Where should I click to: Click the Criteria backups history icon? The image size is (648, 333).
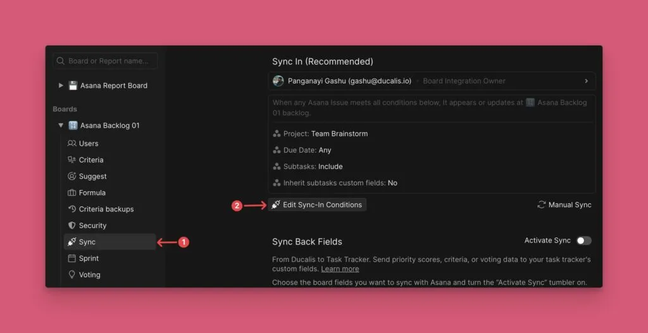coord(72,210)
